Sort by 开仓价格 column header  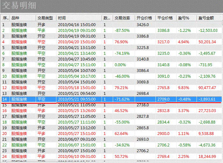coord(144,18)
